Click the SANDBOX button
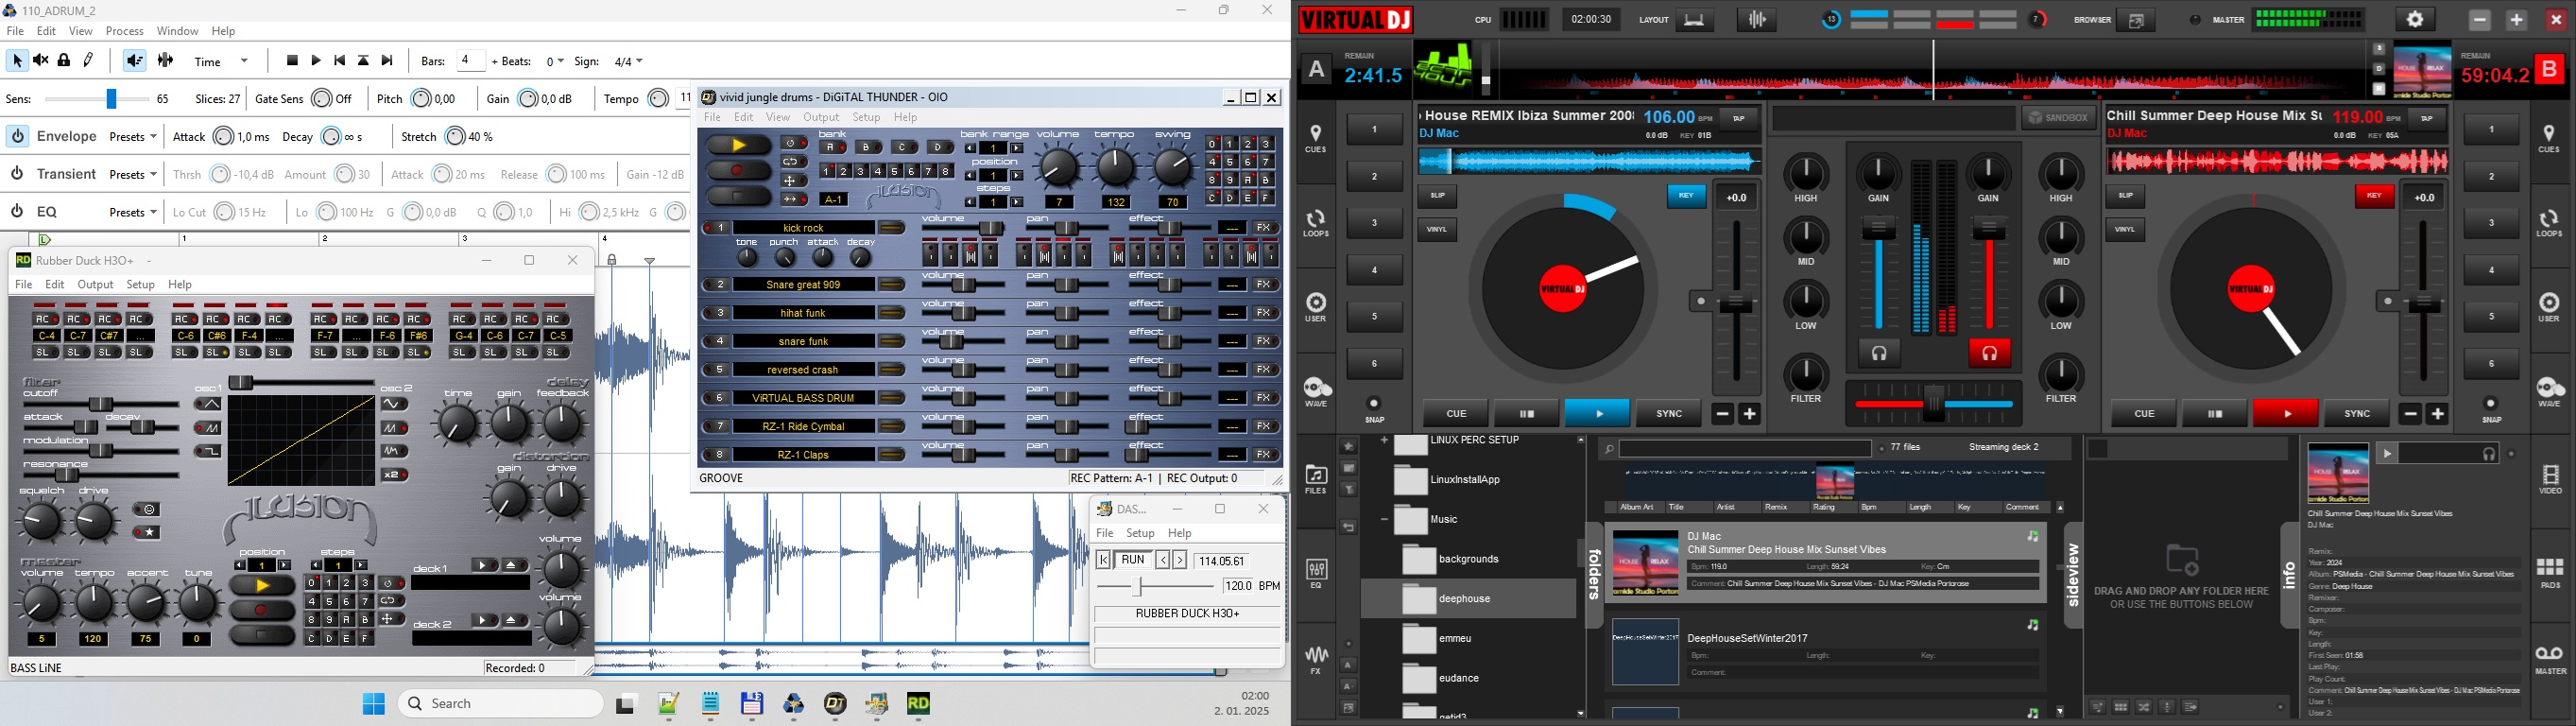Viewport: 2576px width, 726px height. [2059, 118]
